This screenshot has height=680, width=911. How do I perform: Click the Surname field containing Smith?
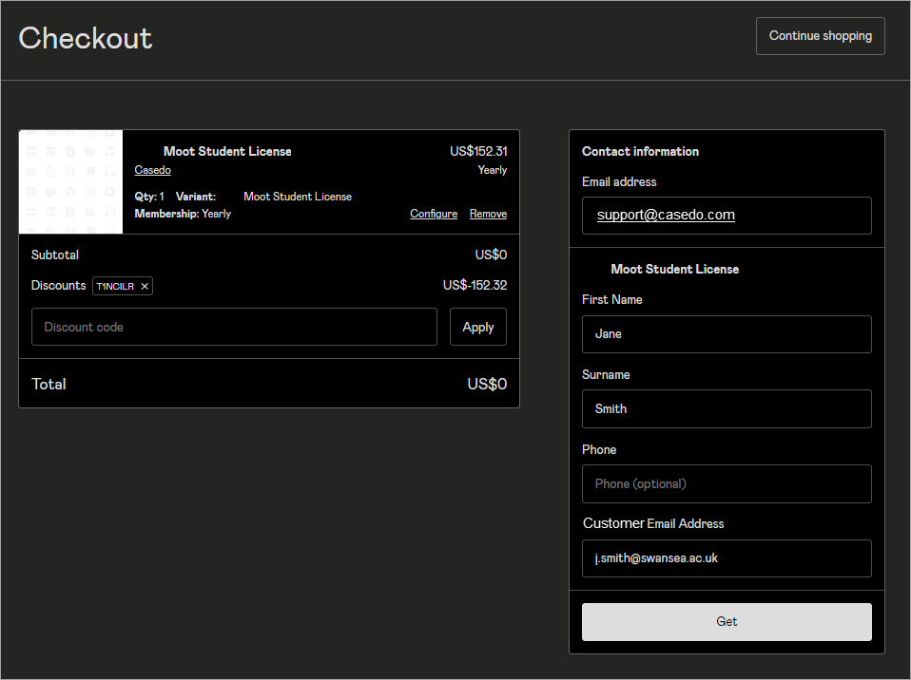coord(727,409)
